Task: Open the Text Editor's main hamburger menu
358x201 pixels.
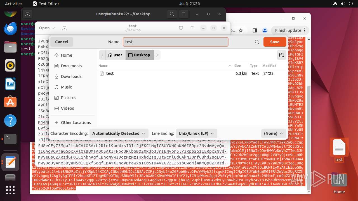Action: coord(192,28)
